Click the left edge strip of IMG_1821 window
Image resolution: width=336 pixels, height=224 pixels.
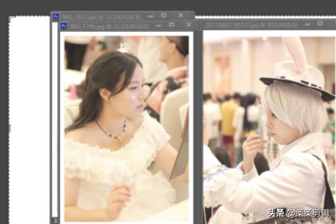(54, 123)
